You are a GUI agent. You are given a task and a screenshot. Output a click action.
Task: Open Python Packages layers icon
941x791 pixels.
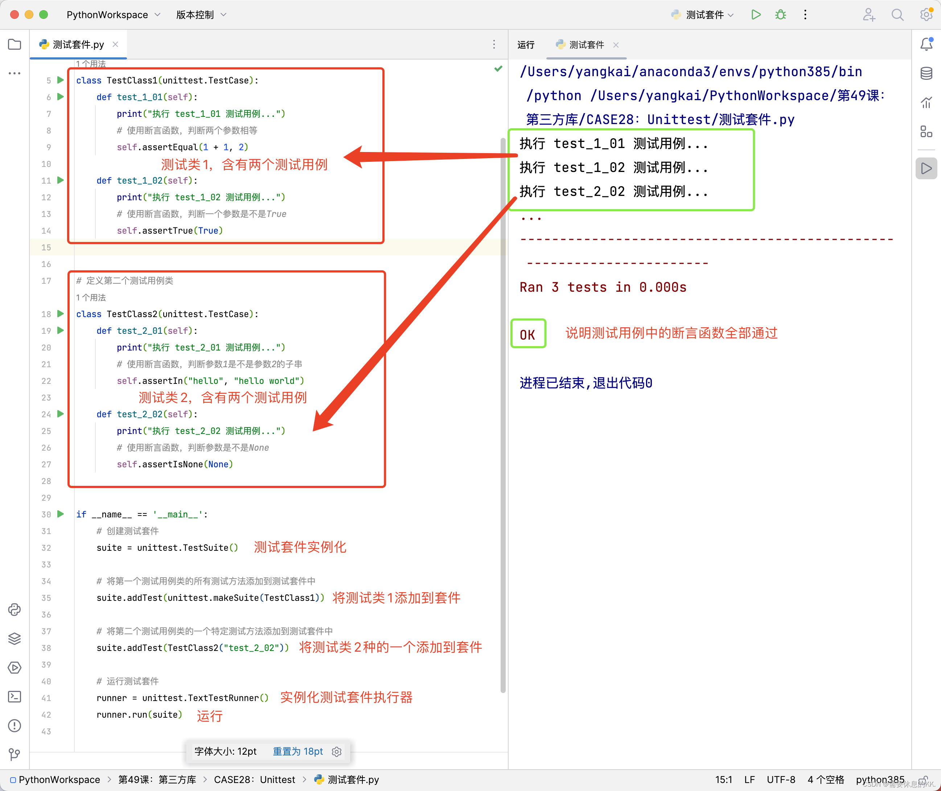[x=15, y=639]
